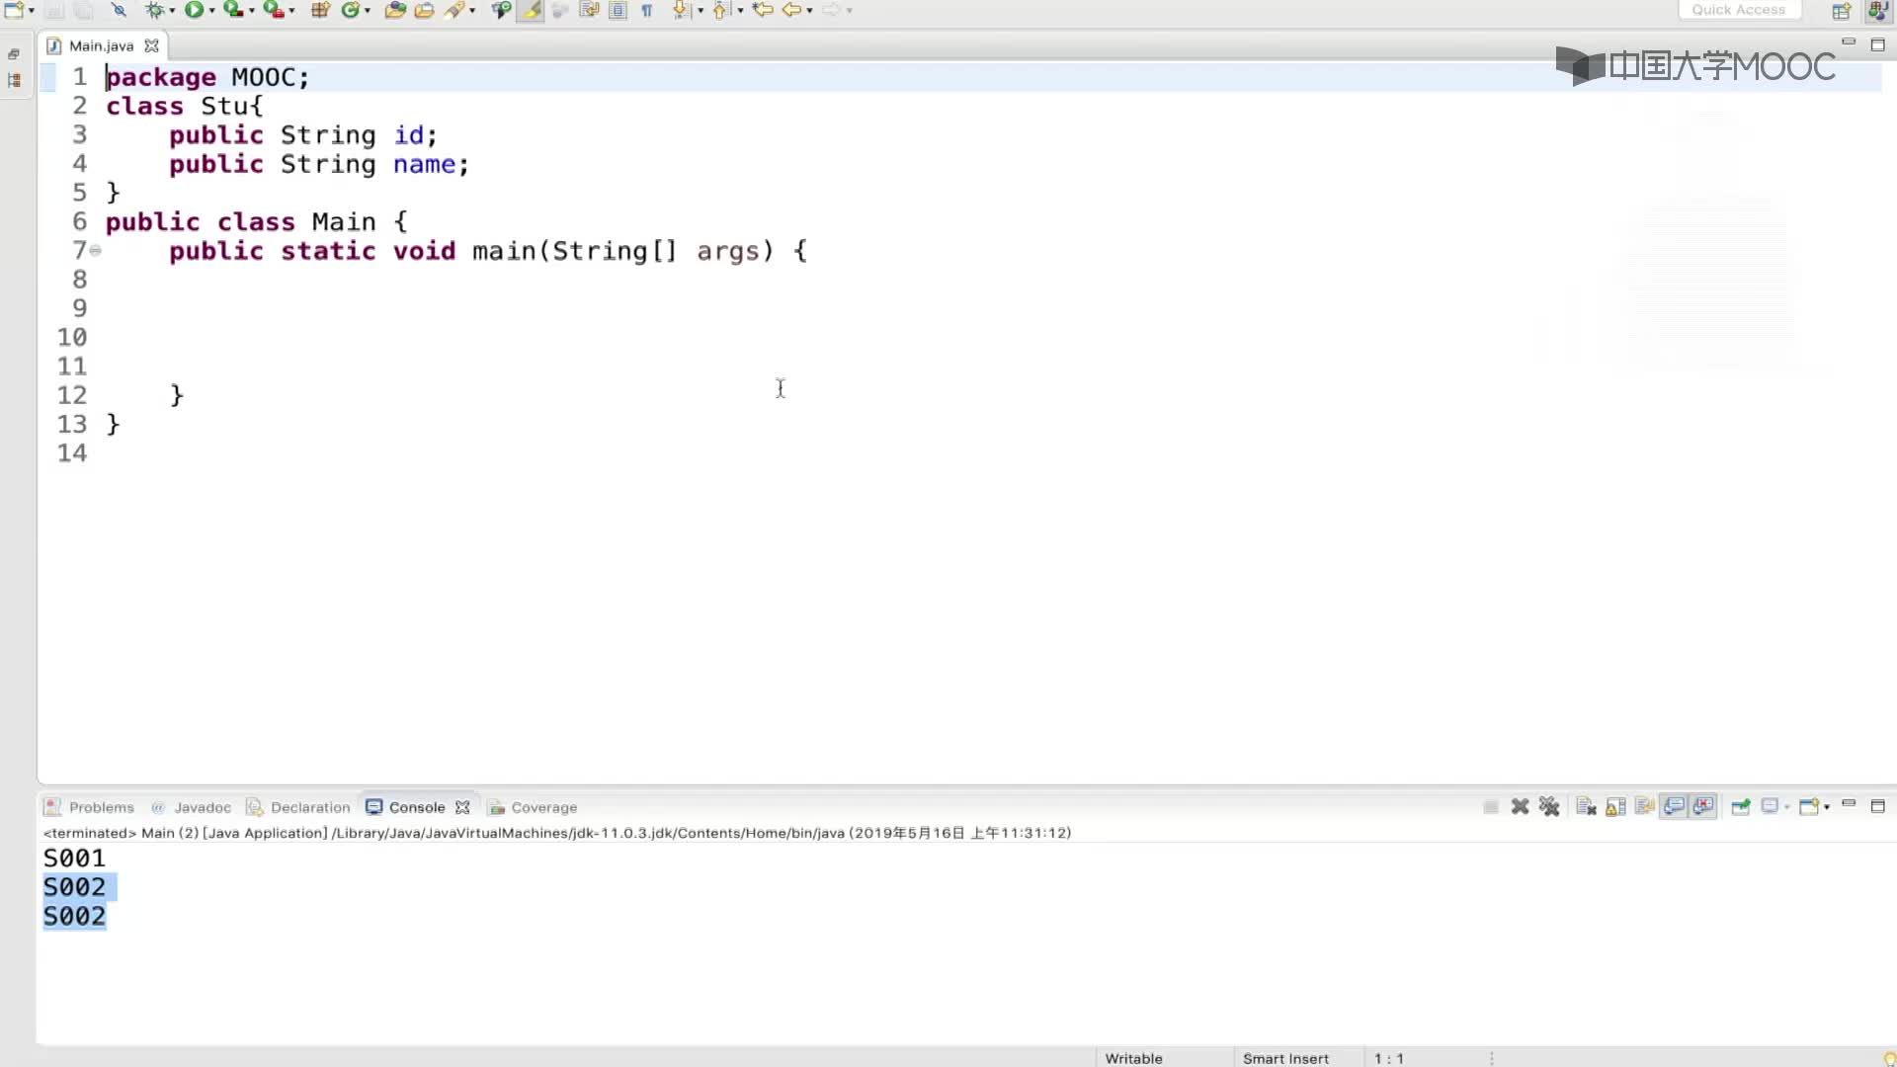Collapse the main method fold marker on line 7
1897x1067 pixels.
click(x=96, y=251)
